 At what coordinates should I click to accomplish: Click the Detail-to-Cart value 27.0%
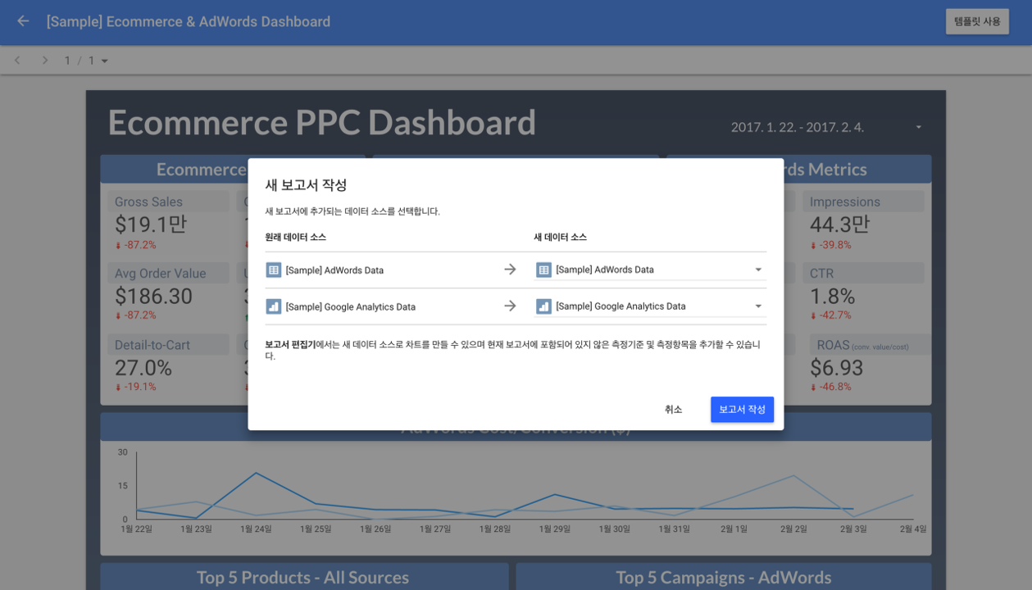143,368
